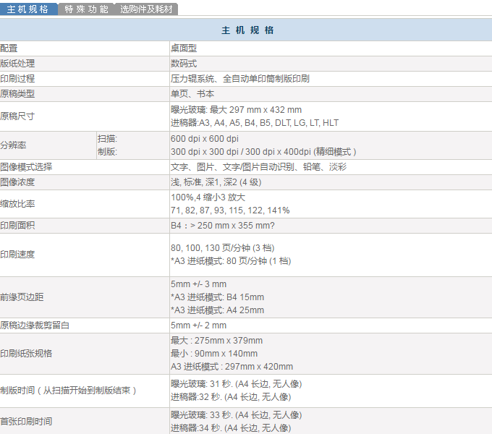
Task: Click the 前缘页边距 row label
Action: 22,297
